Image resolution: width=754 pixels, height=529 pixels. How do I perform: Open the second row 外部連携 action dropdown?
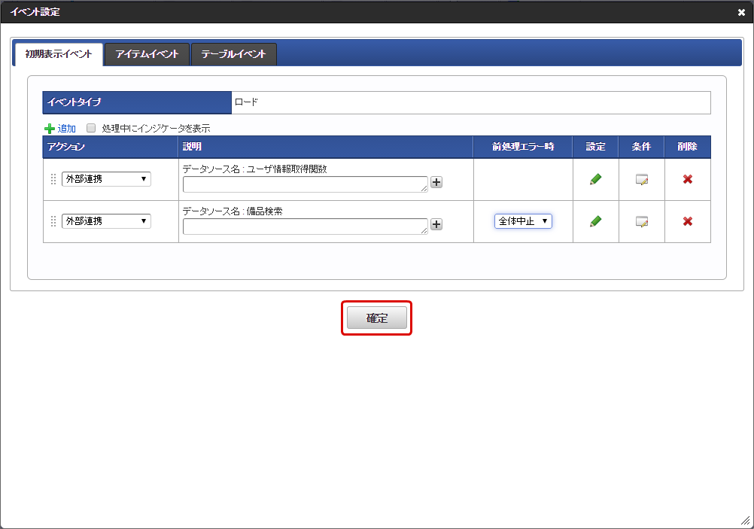coord(106,221)
